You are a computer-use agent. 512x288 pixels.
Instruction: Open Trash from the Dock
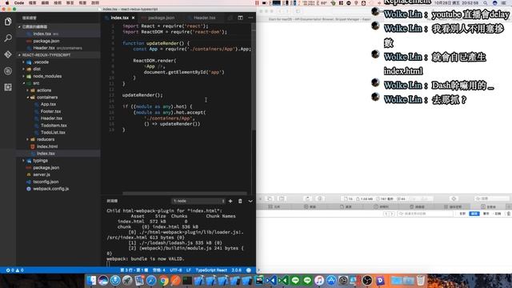(x=421, y=281)
